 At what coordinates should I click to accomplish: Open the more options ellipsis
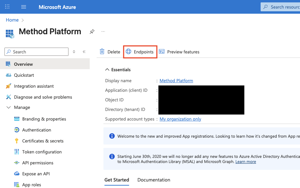tap(103, 32)
